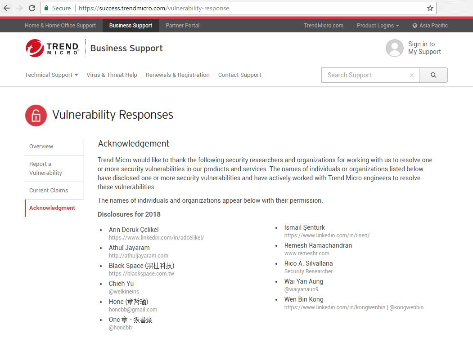Expand the Technical Support menu
This screenshot has width=473, height=338.
click(51, 75)
